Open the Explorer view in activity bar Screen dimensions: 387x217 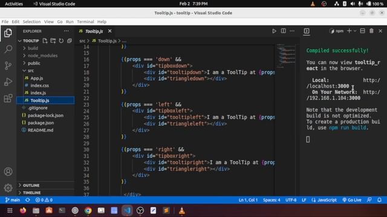[x=8, y=33]
